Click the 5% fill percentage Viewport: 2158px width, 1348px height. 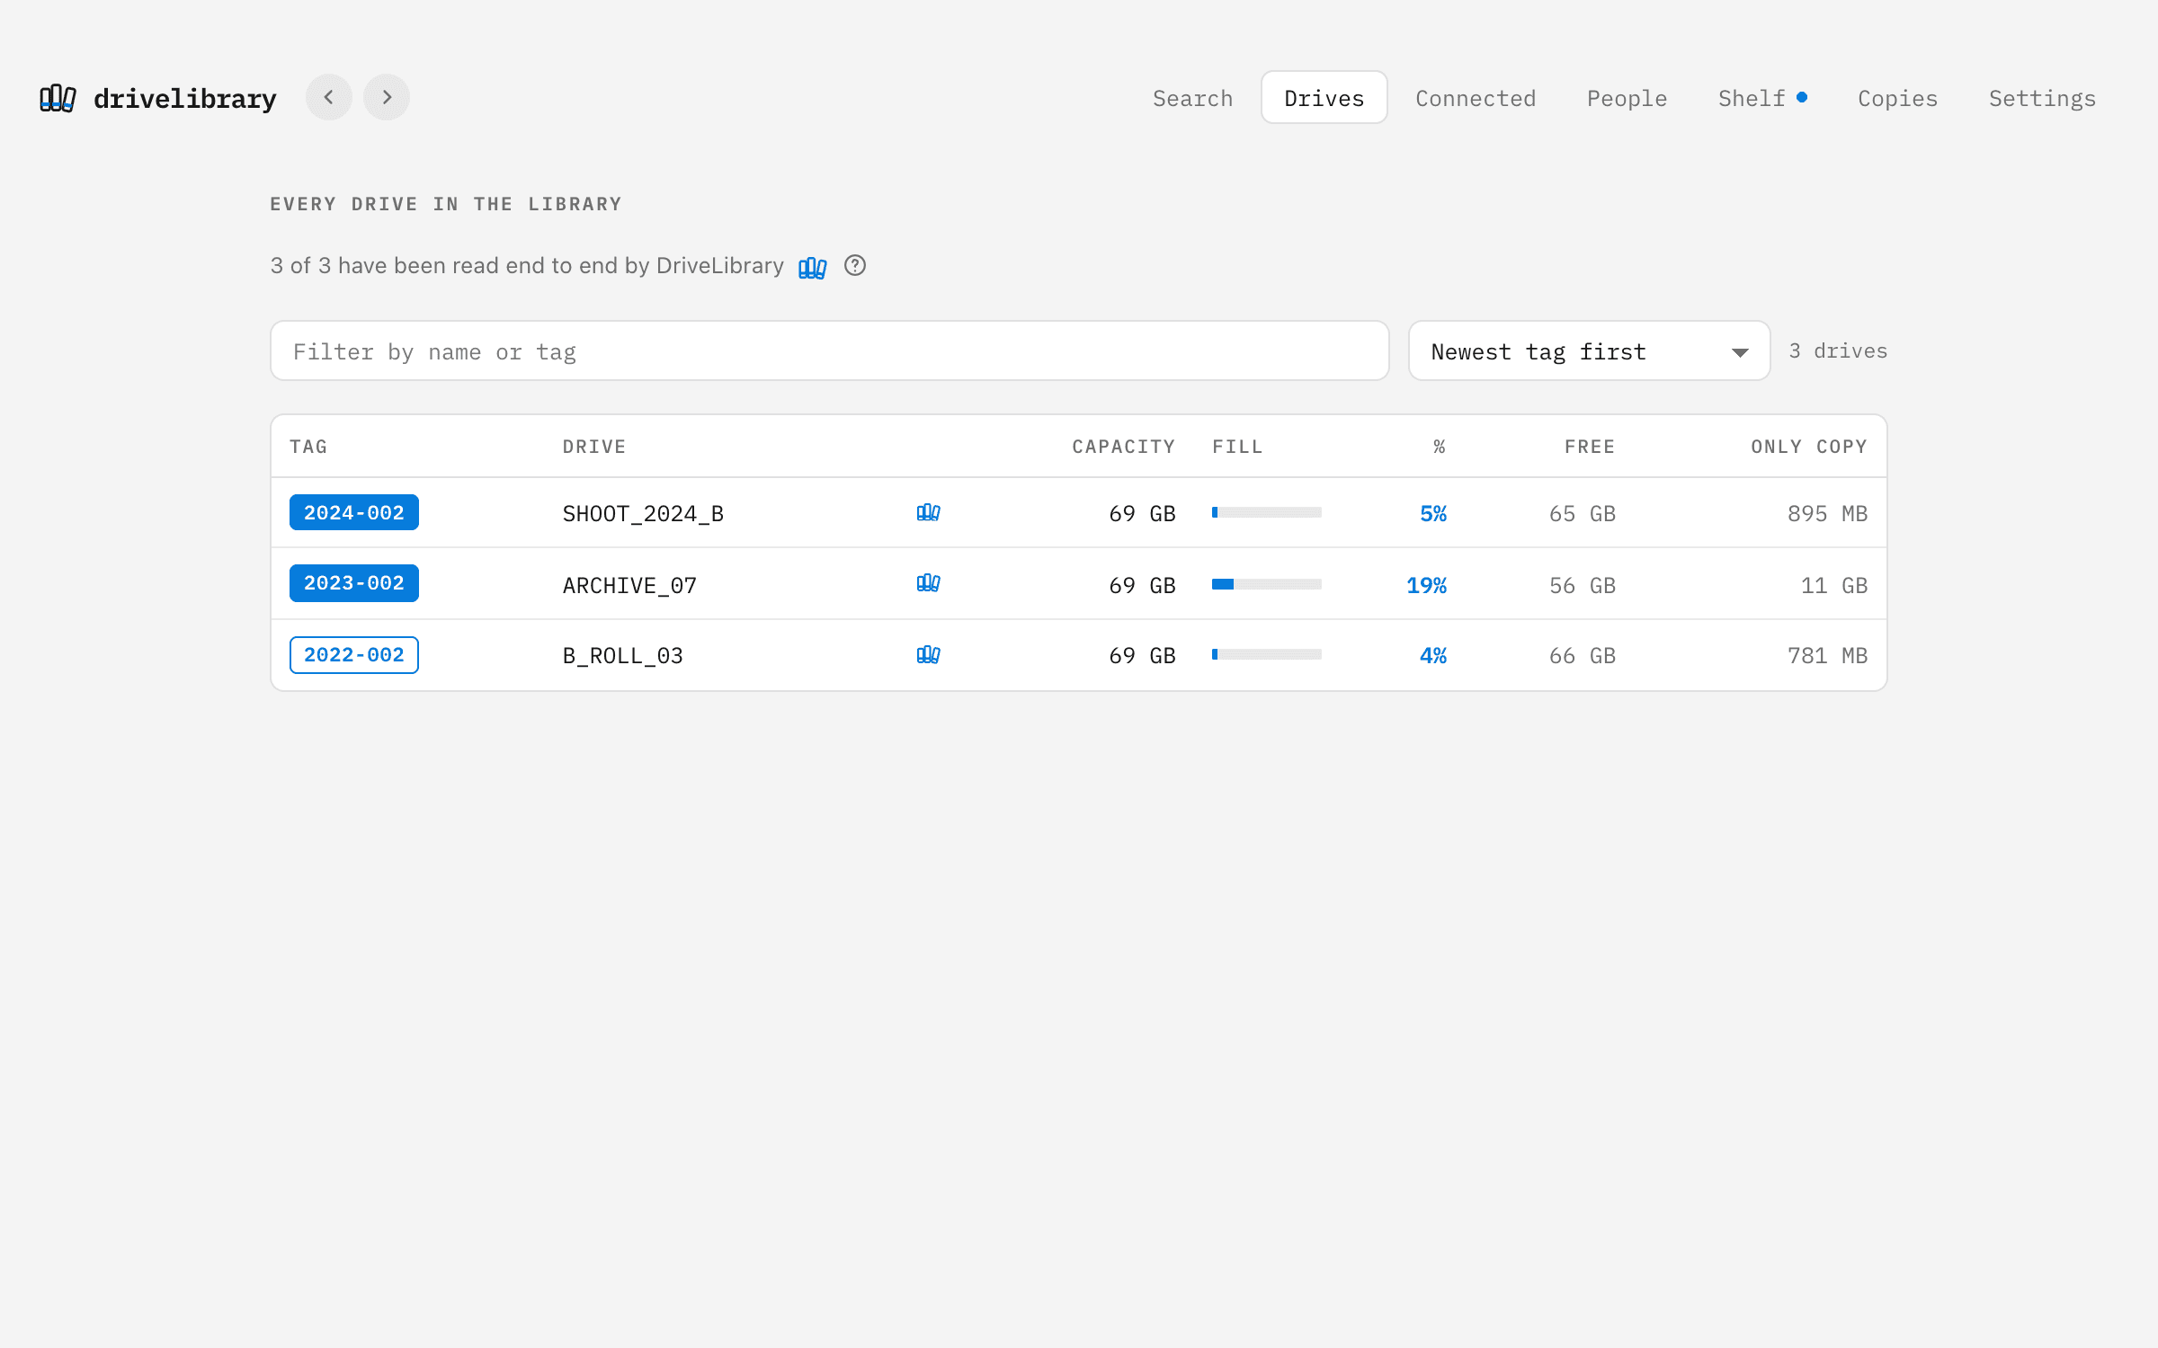tap(1433, 514)
